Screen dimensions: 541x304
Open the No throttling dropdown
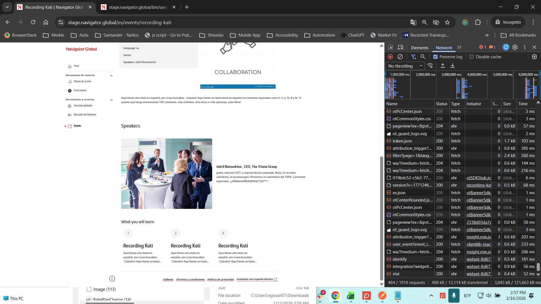click(405, 66)
